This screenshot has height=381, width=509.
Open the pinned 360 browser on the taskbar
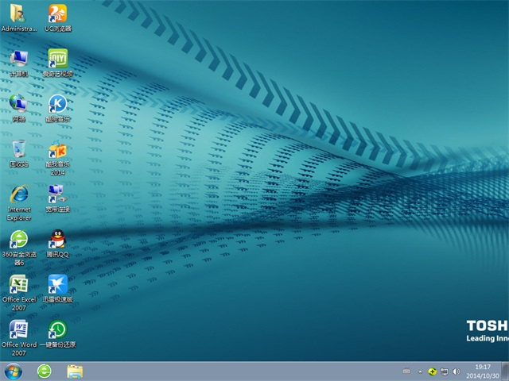[45, 371]
